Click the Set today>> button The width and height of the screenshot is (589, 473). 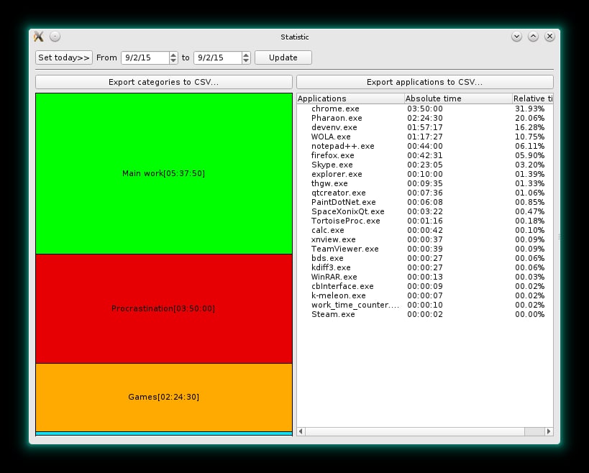[x=64, y=58]
